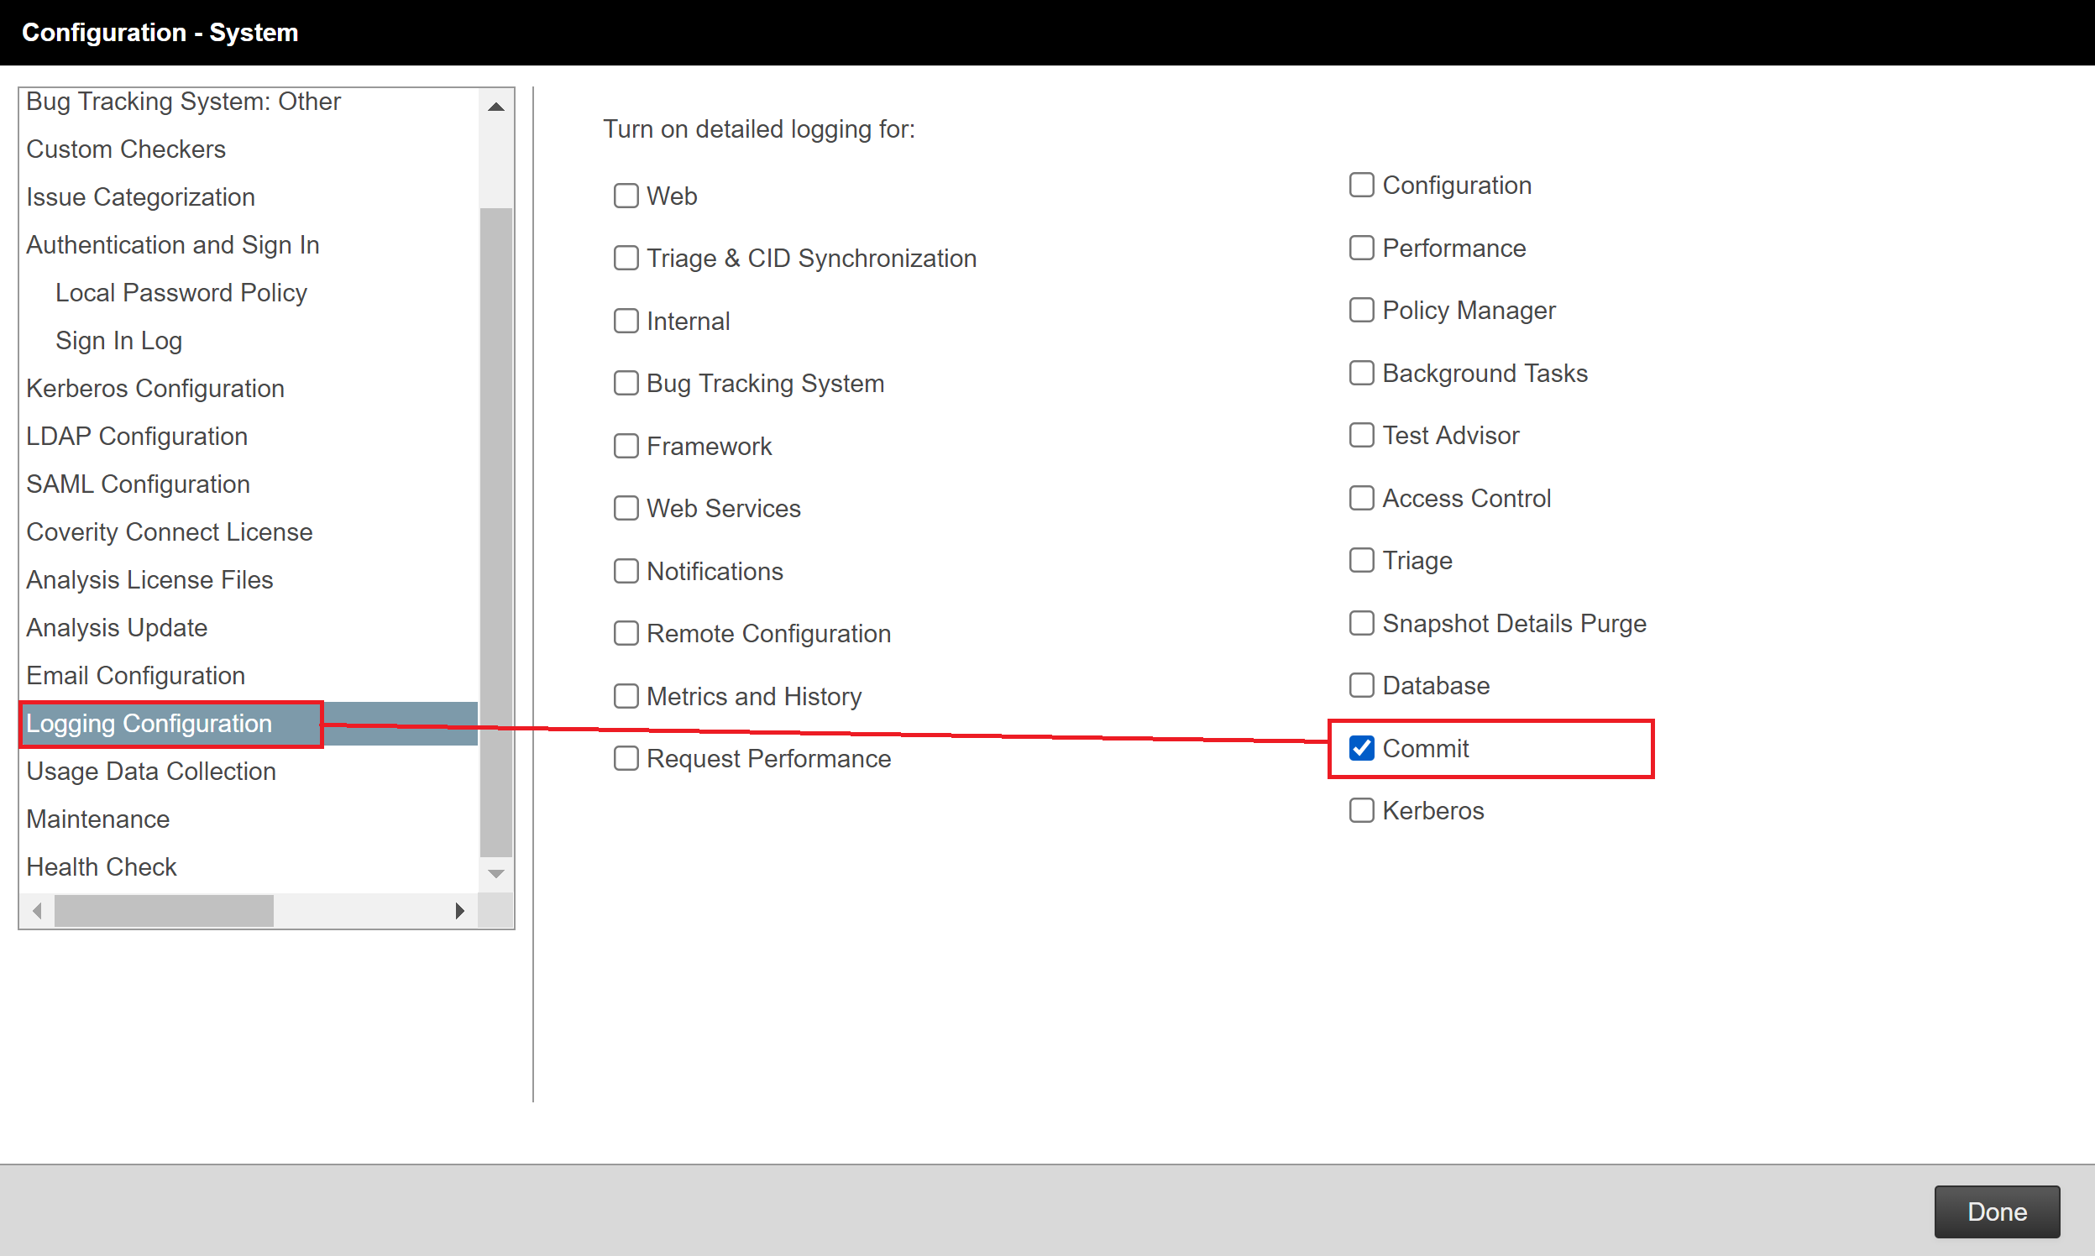The height and width of the screenshot is (1256, 2095).
Task: Enable Request Performance logging
Action: [x=626, y=758]
